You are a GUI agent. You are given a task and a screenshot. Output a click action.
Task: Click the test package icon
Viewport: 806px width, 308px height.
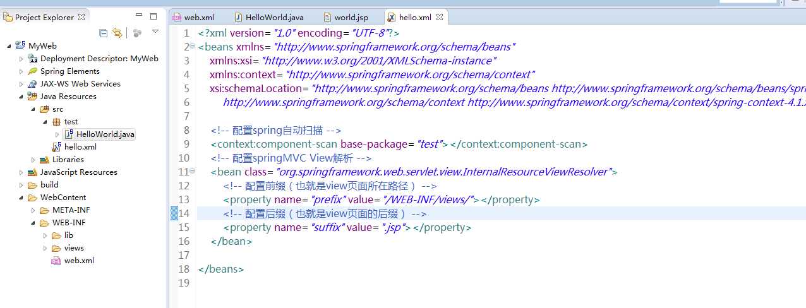click(57, 121)
